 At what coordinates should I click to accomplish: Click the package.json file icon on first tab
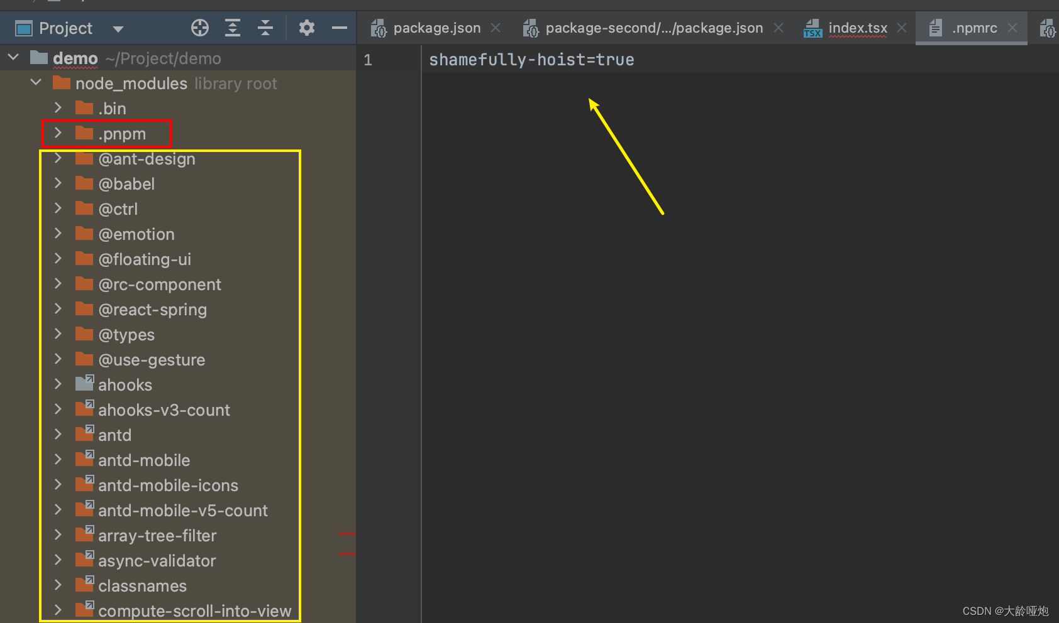point(379,28)
